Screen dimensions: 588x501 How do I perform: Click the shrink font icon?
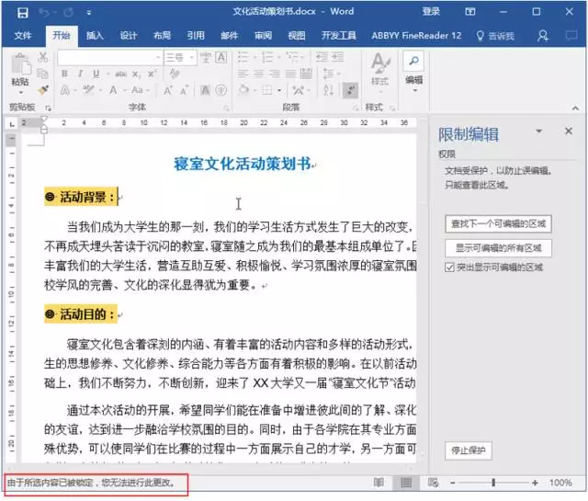click(x=184, y=90)
